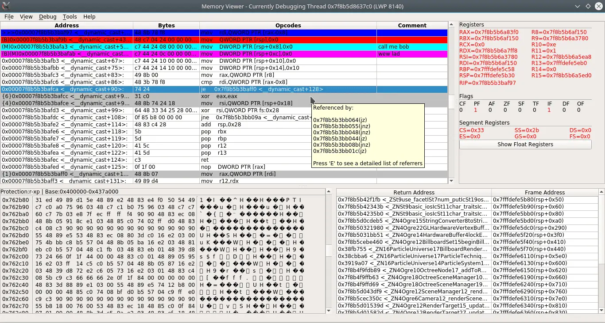Click the Opcodes column header

288,26
